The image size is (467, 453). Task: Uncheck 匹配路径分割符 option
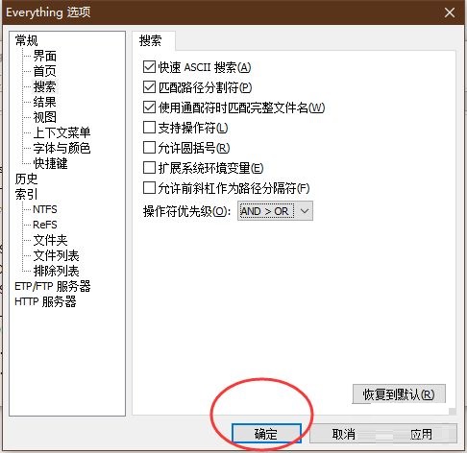(149, 87)
